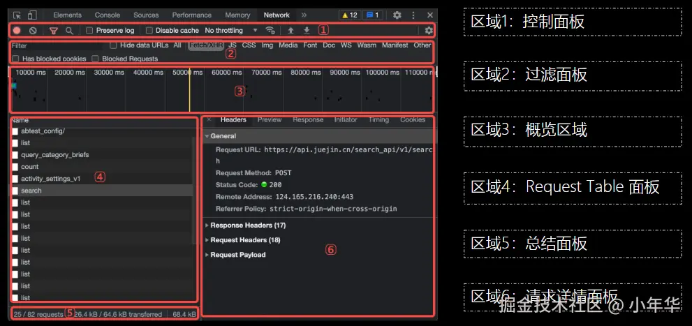The height and width of the screenshot is (326, 692).
Task: Select the Fetch/XHR filter
Action: coord(207,45)
